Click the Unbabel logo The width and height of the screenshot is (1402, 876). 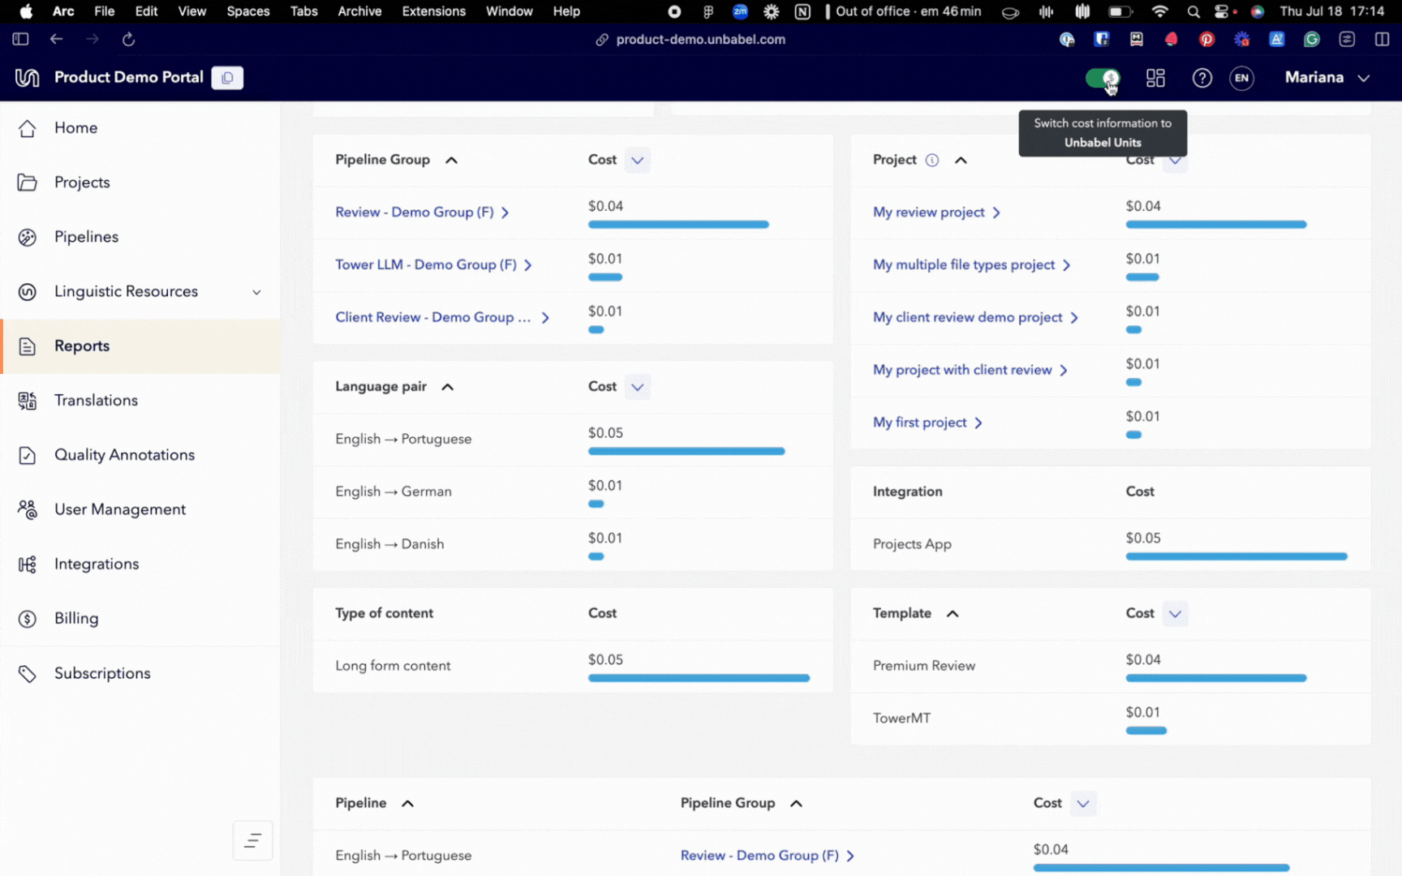[27, 78]
